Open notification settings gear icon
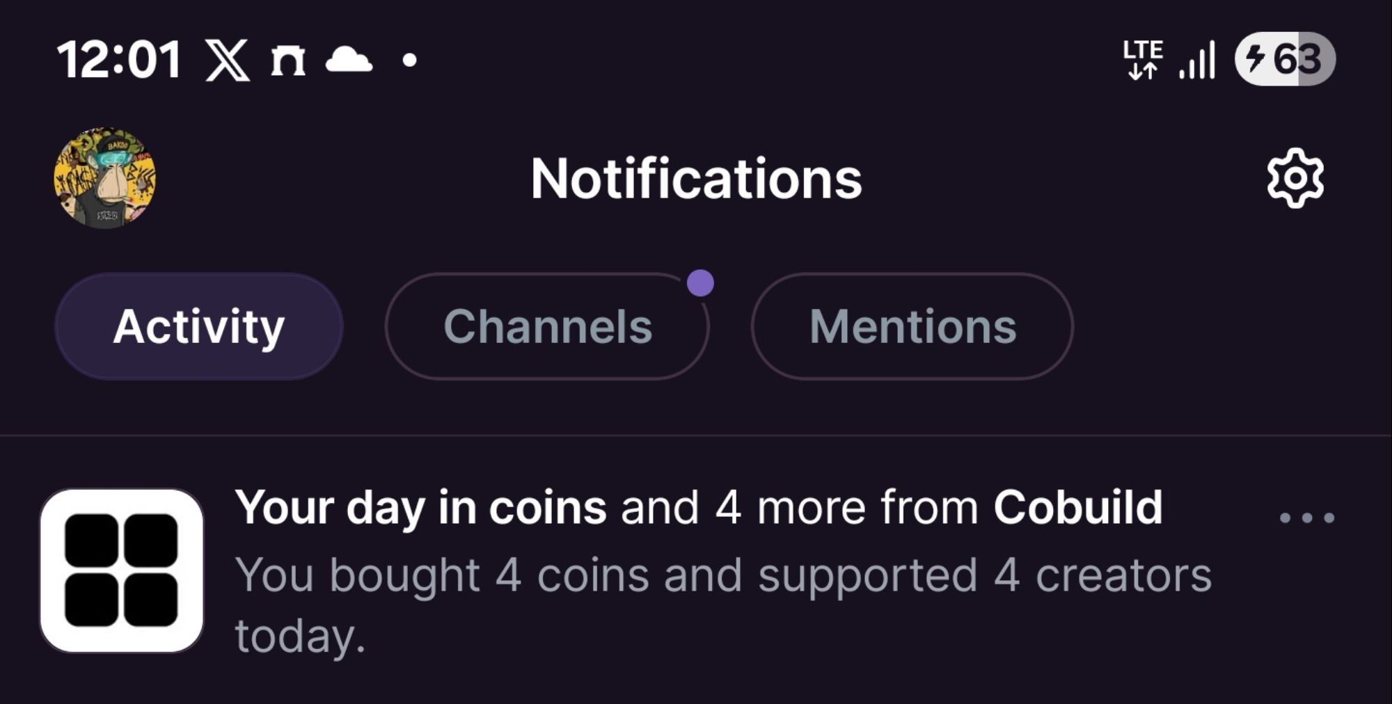The image size is (1392, 704). click(1295, 178)
